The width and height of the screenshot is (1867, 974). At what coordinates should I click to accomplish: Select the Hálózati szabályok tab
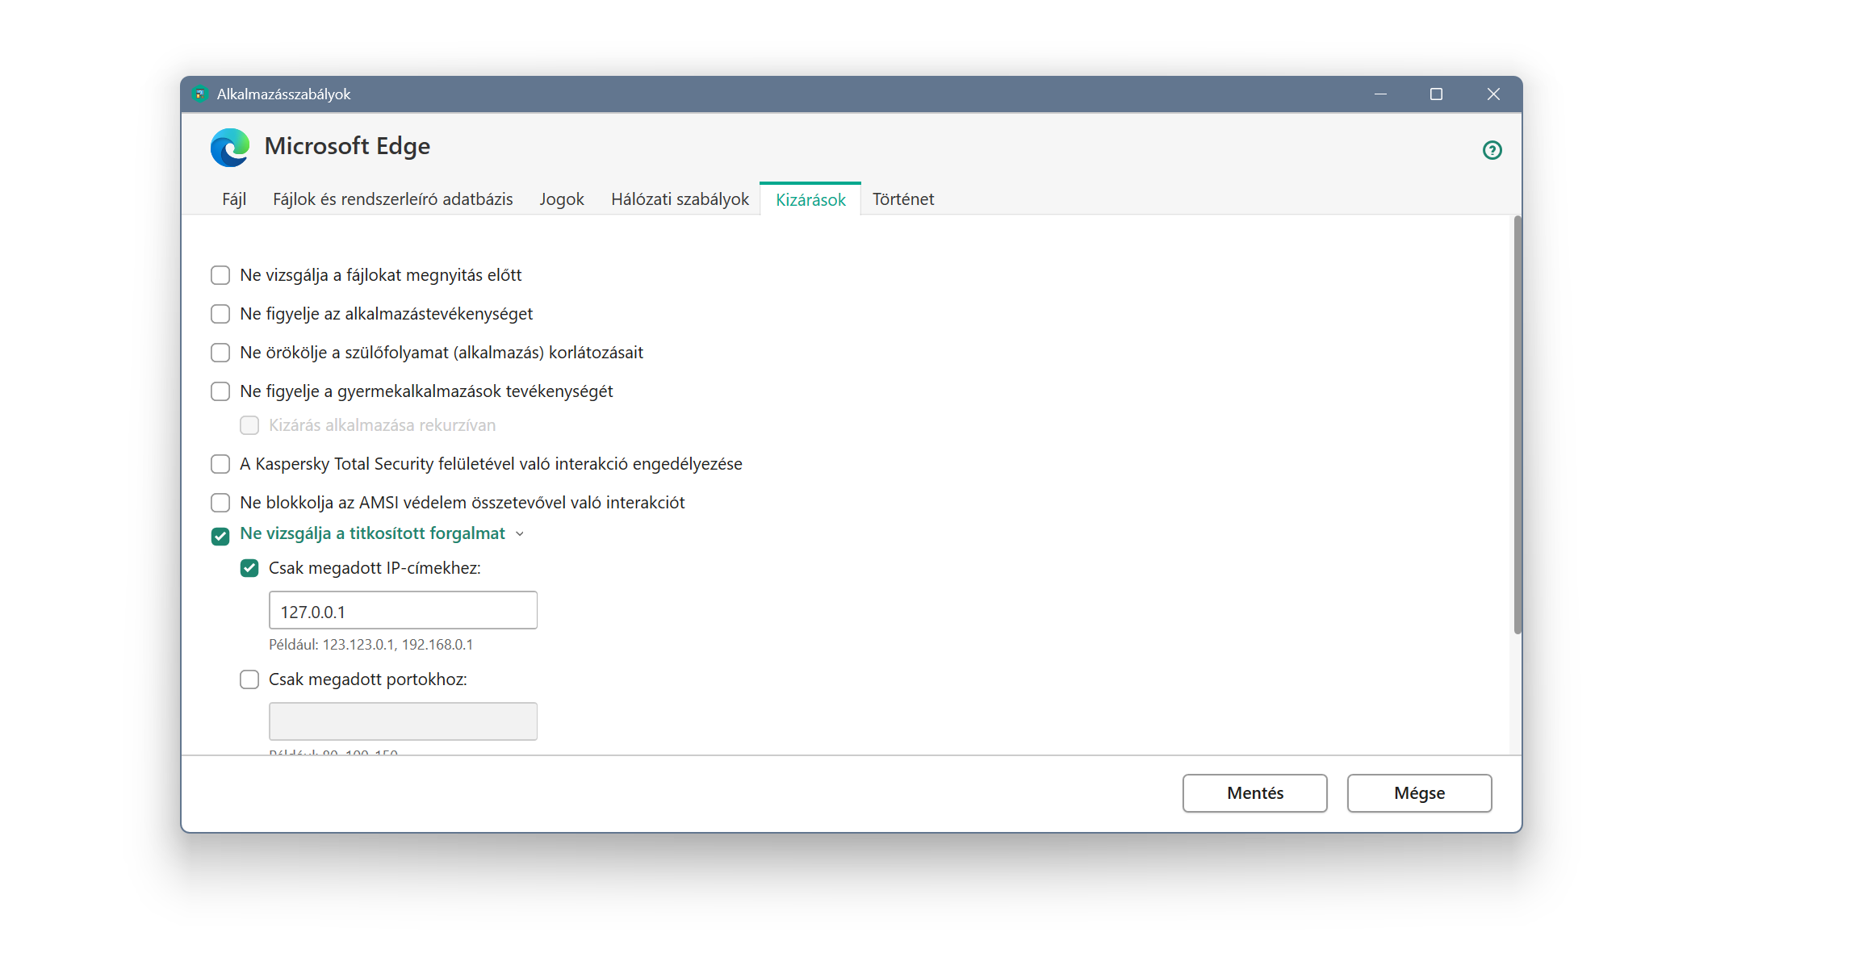pos(680,199)
